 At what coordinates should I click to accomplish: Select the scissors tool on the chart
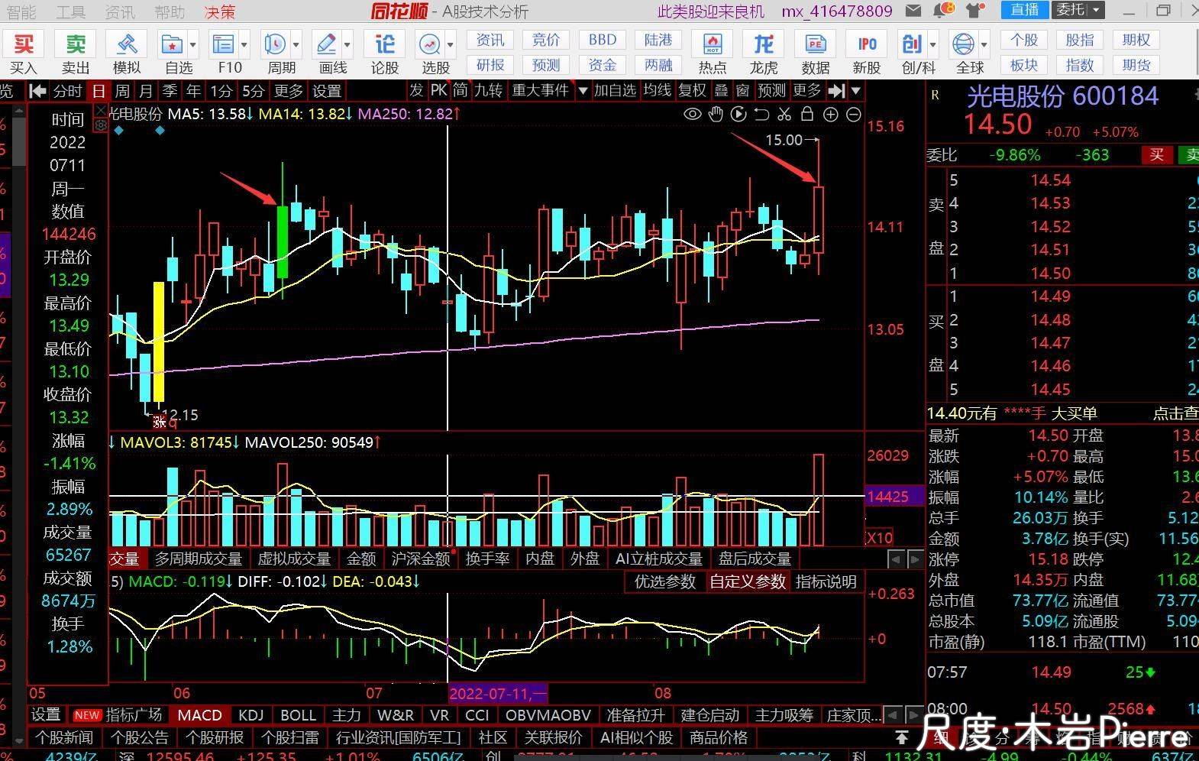pyautogui.click(x=784, y=115)
